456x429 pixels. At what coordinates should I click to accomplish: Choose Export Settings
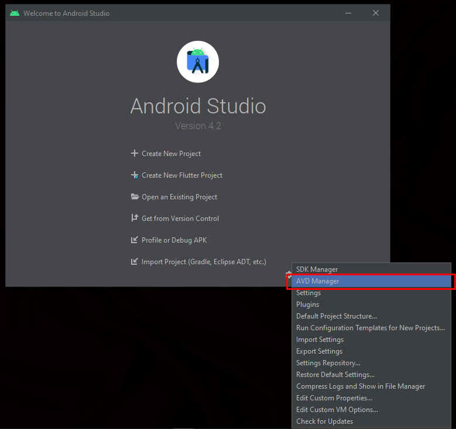[371, 351]
